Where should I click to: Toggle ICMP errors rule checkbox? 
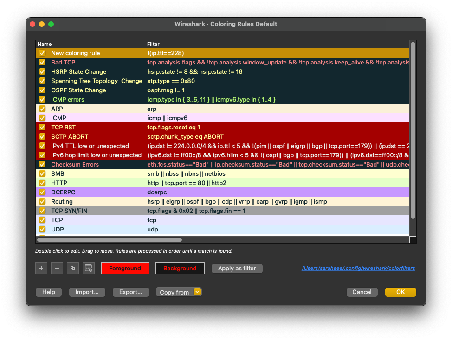[x=42, y=99]
